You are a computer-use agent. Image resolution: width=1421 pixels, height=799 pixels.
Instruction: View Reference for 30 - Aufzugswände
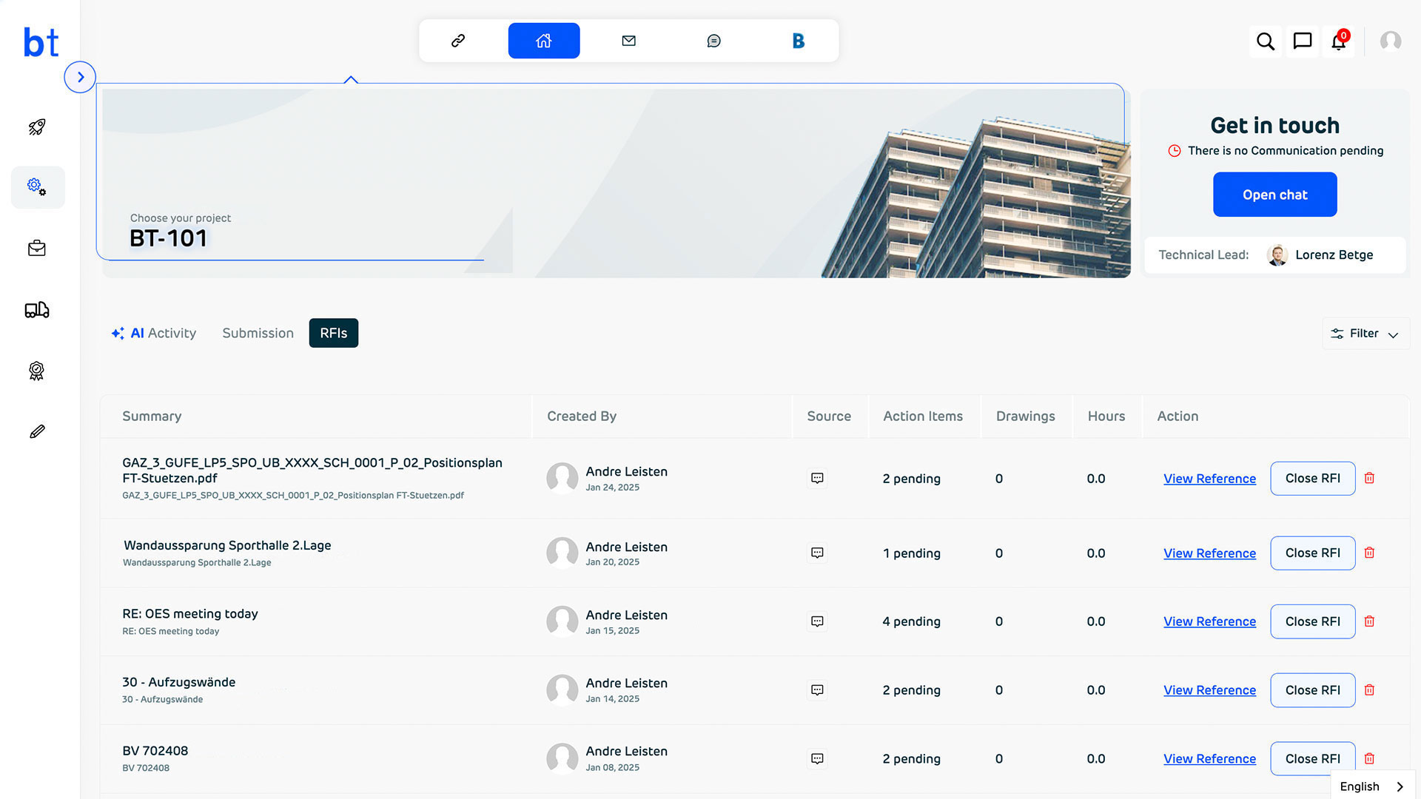pyautogui.click(x=1209, y=690)
